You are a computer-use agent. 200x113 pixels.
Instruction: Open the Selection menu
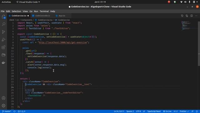[16, 11]
